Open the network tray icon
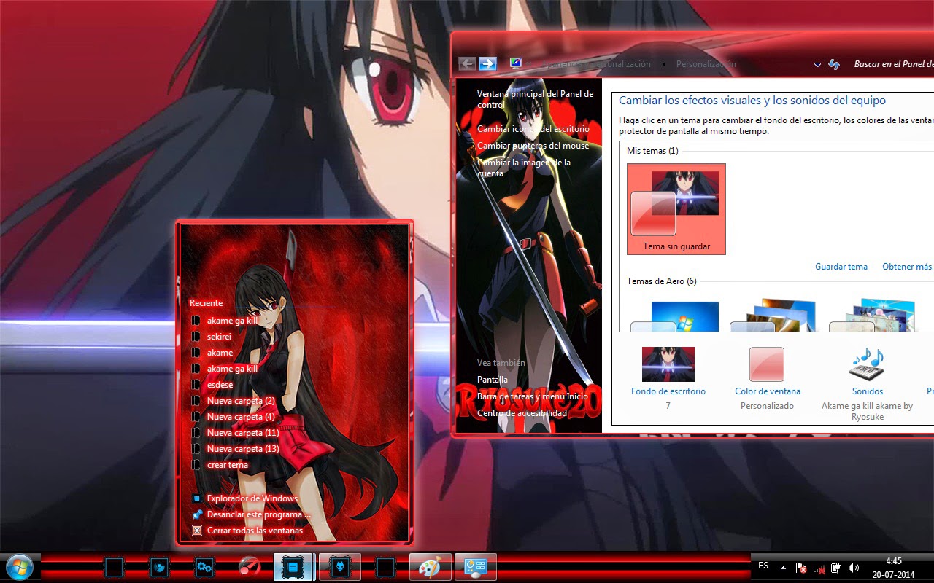This screenshot has width=934, height=583. click(819, 568)
